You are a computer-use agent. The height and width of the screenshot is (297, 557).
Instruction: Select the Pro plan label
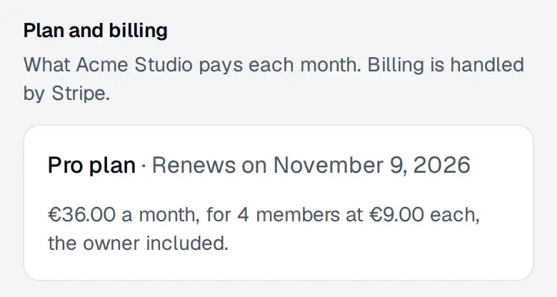click(91, 165)
